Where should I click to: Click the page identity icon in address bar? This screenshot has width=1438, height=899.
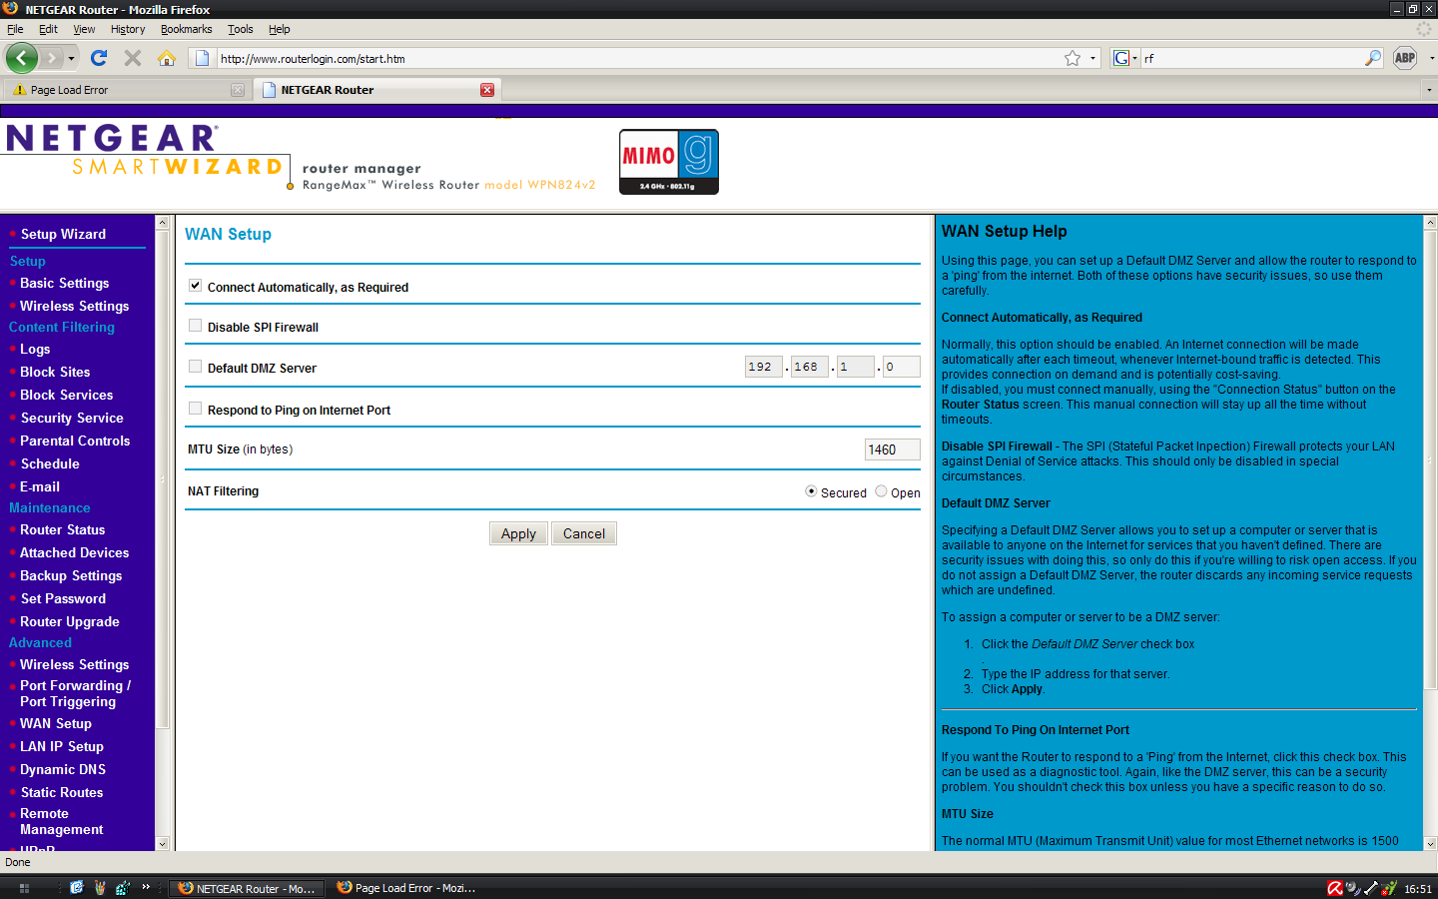pos(202,58)
